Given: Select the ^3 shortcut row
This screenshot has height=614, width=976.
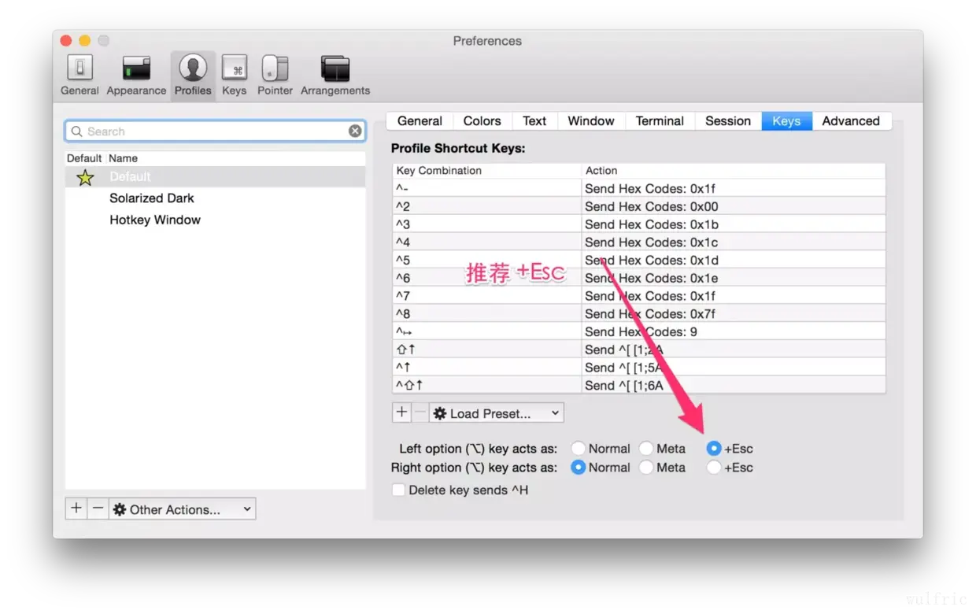Looking at the screenshot, I should (639, 224).
